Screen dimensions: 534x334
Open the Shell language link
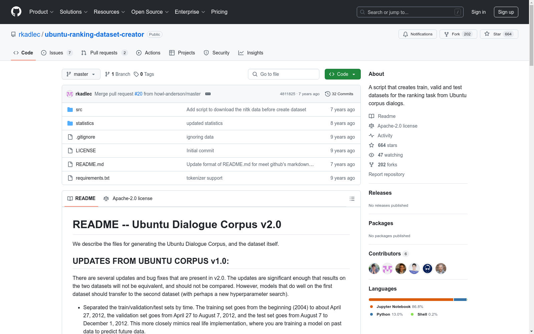(x=424, y=314)
